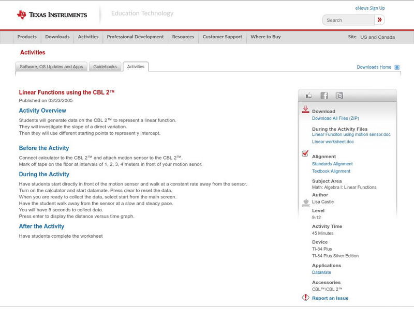Open the Downloads menu
The width and height of the screenshot is (414, 309).
point(57,37)
